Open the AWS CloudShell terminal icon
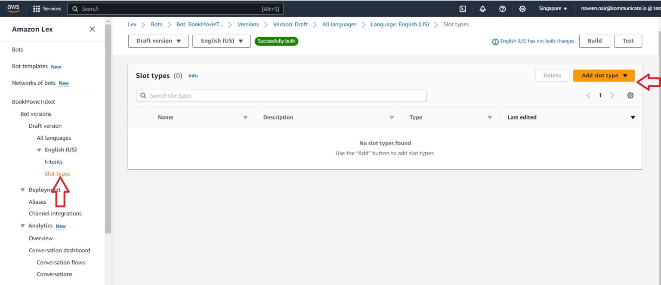661x285 pixels. (463, 9)
